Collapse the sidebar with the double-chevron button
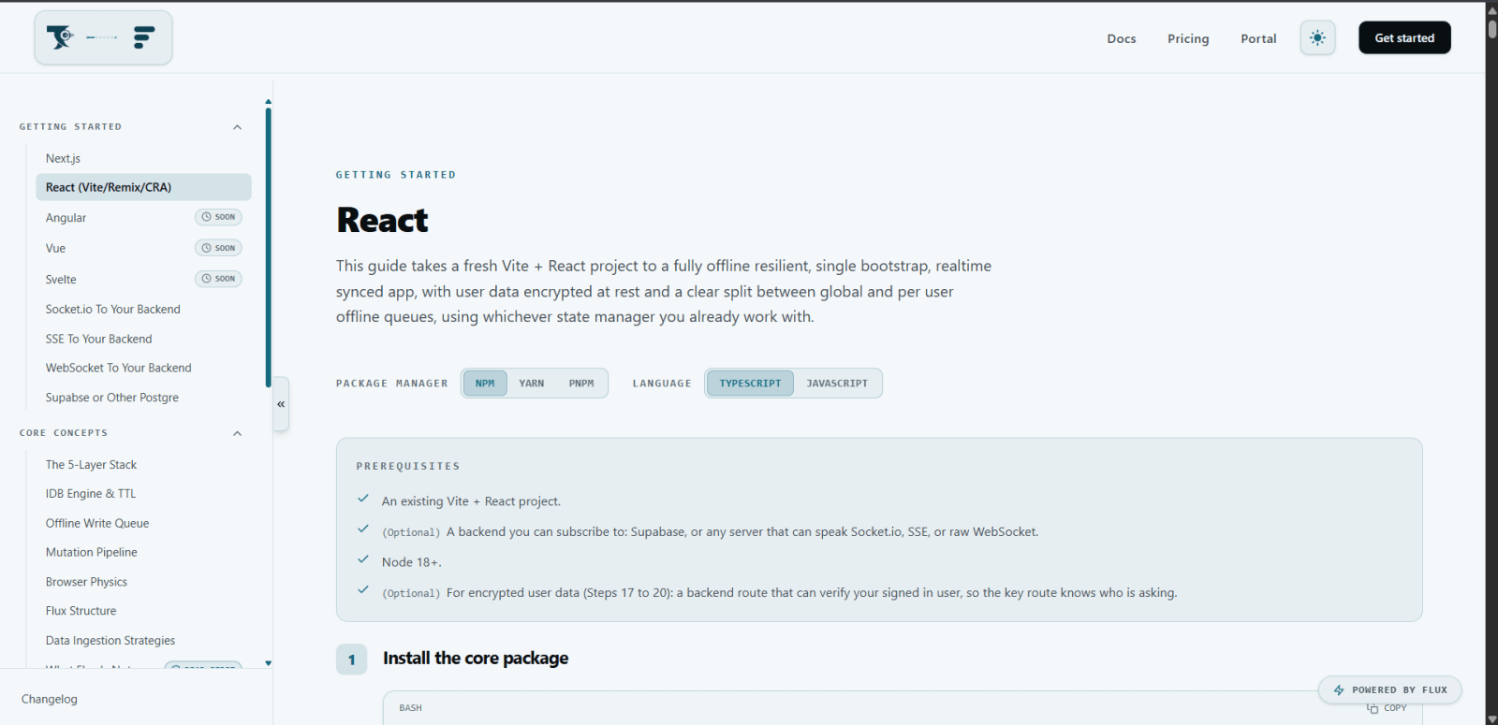 tap(281, 404)
